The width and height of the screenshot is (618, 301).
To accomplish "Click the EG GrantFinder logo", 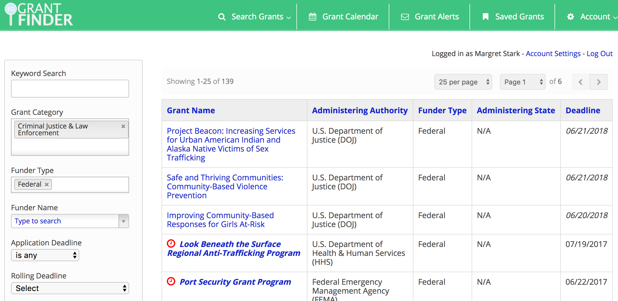I will point(38,14).
